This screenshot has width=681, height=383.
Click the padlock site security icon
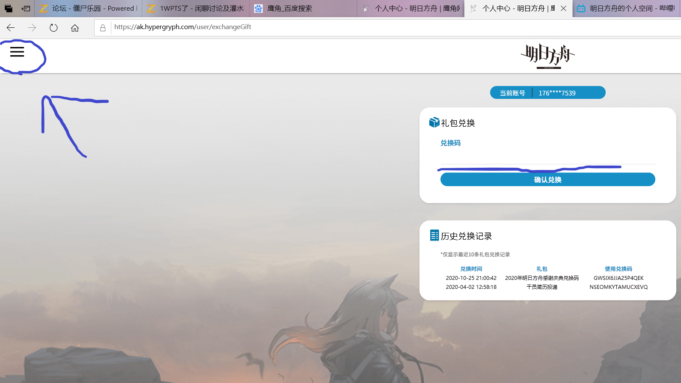[103, 28]
